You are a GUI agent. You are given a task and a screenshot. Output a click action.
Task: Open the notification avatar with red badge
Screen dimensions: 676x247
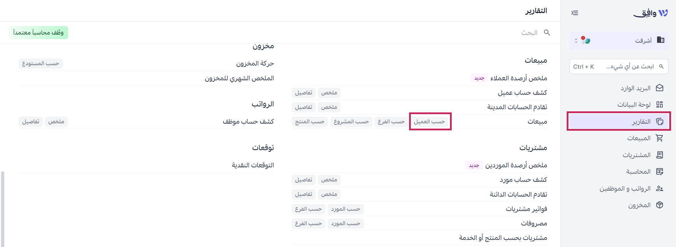[x=586, y=40]
